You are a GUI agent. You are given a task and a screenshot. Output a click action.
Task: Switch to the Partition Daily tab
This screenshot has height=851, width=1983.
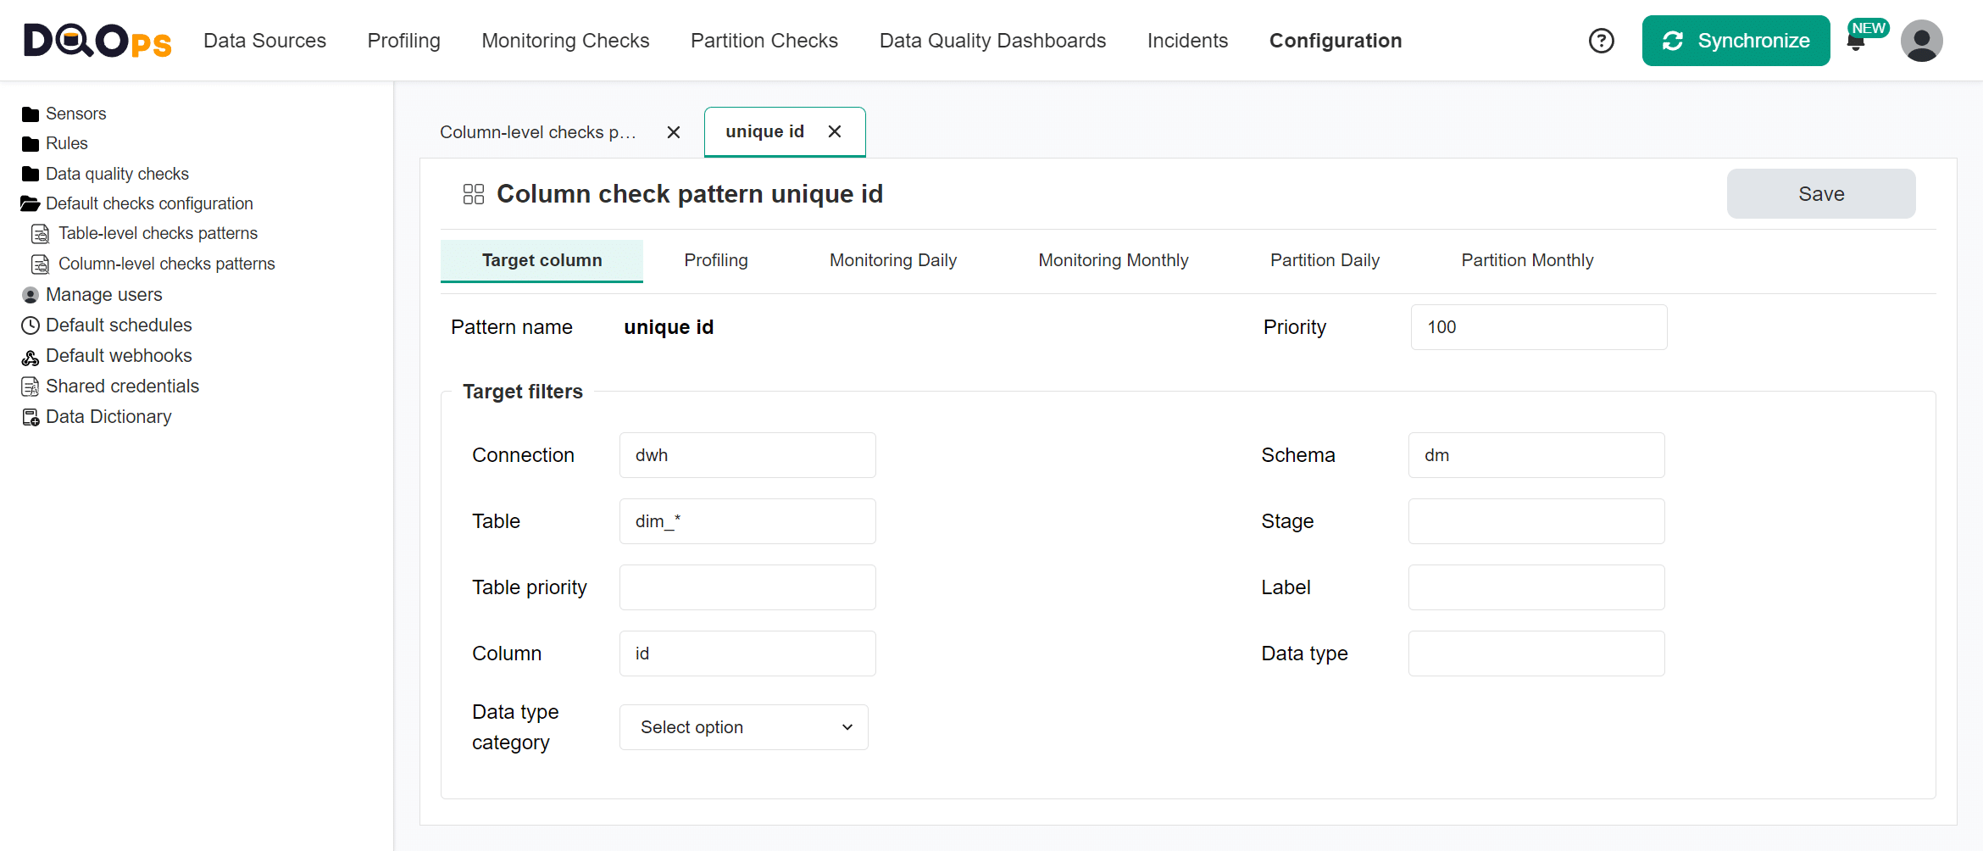point(1325,260)
